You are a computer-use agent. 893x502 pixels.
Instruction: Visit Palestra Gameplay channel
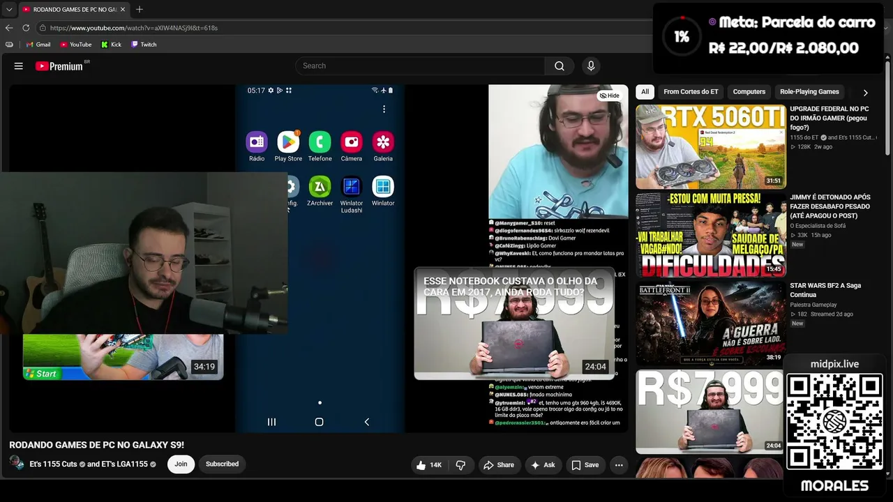point(813,305)
